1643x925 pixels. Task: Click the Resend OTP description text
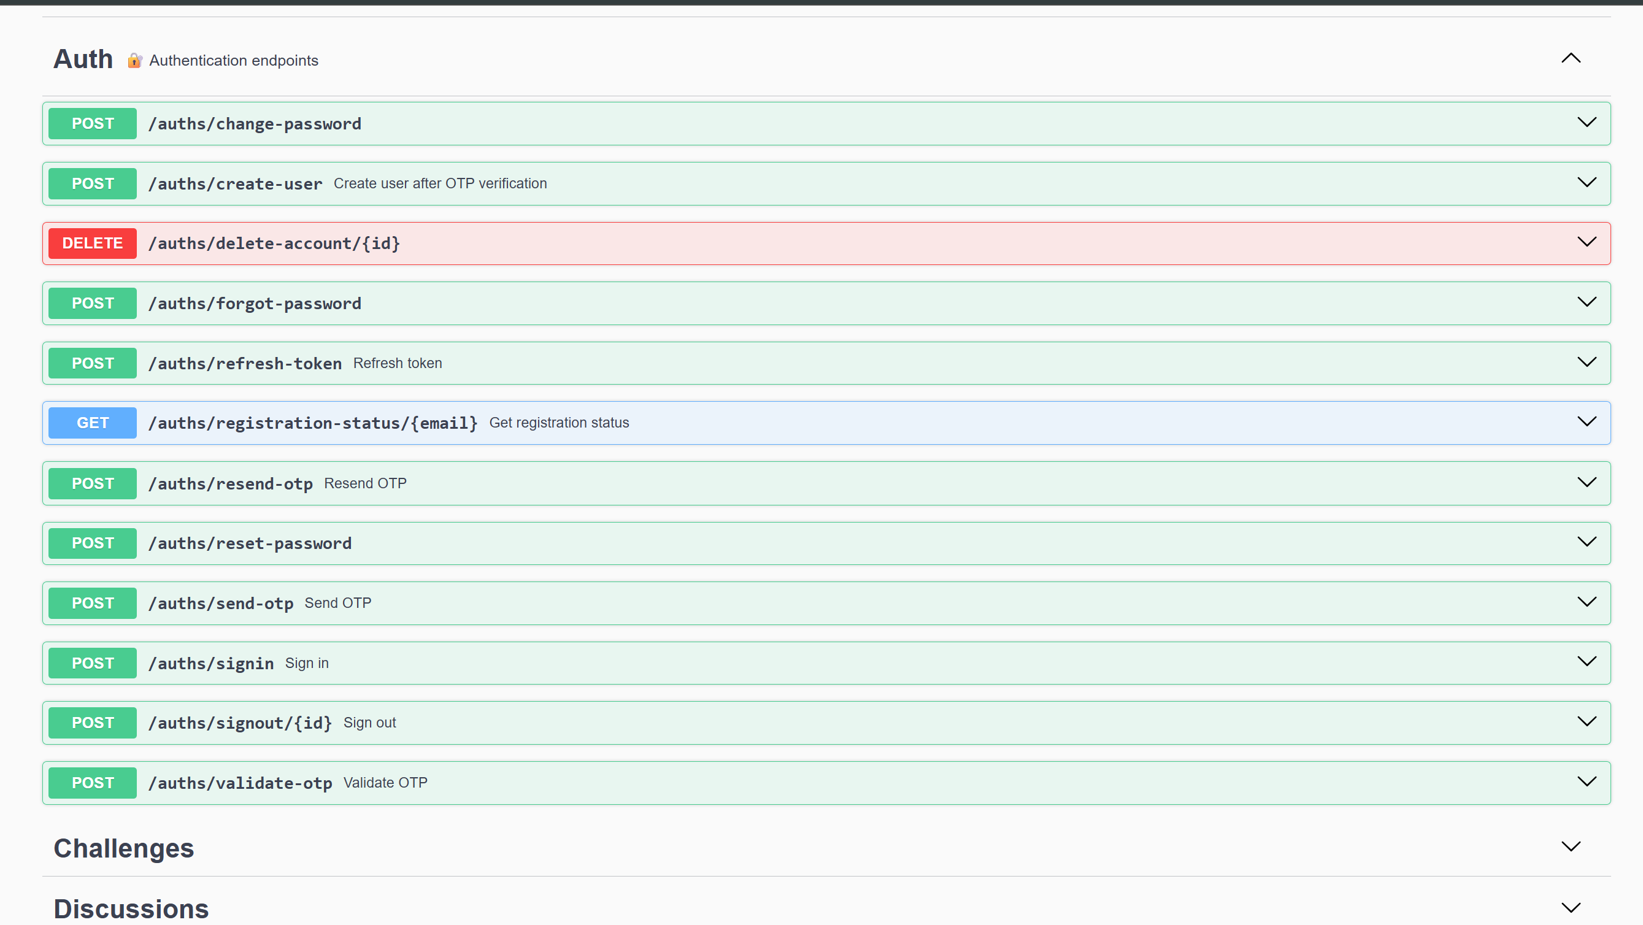click(x=365, y=483)
